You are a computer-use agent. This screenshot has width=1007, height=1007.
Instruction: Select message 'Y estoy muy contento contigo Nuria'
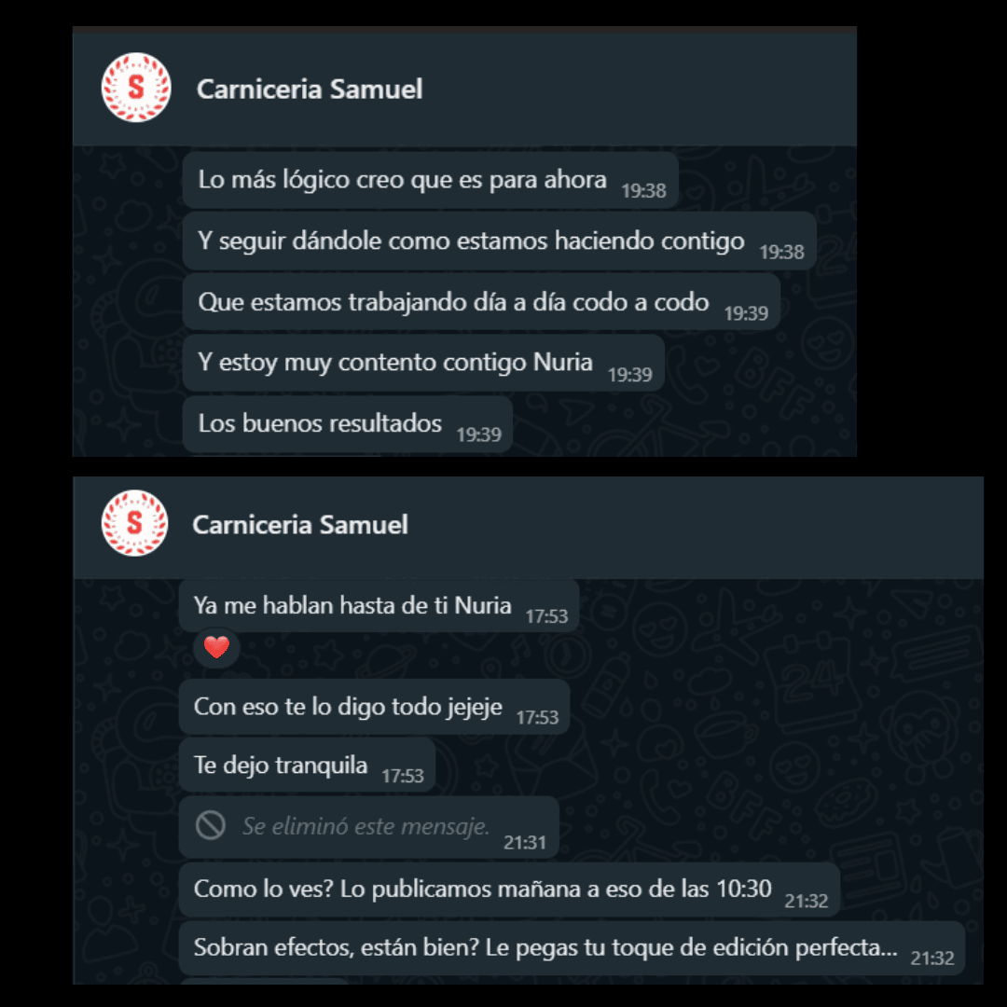point(423,363)
